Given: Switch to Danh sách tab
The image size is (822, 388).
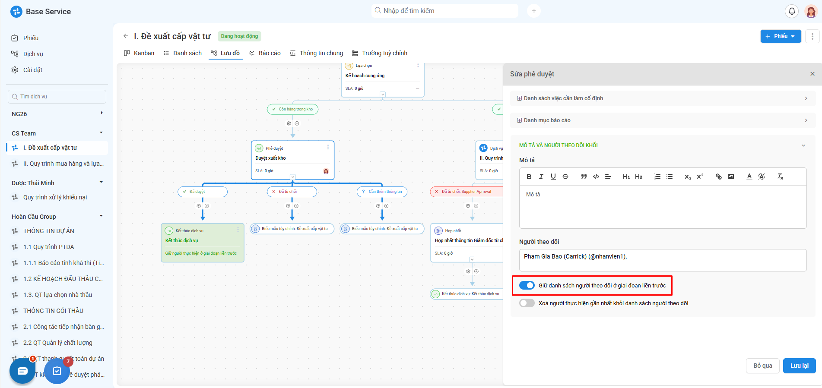Looking at the screenshot, I should click(183, 53).
